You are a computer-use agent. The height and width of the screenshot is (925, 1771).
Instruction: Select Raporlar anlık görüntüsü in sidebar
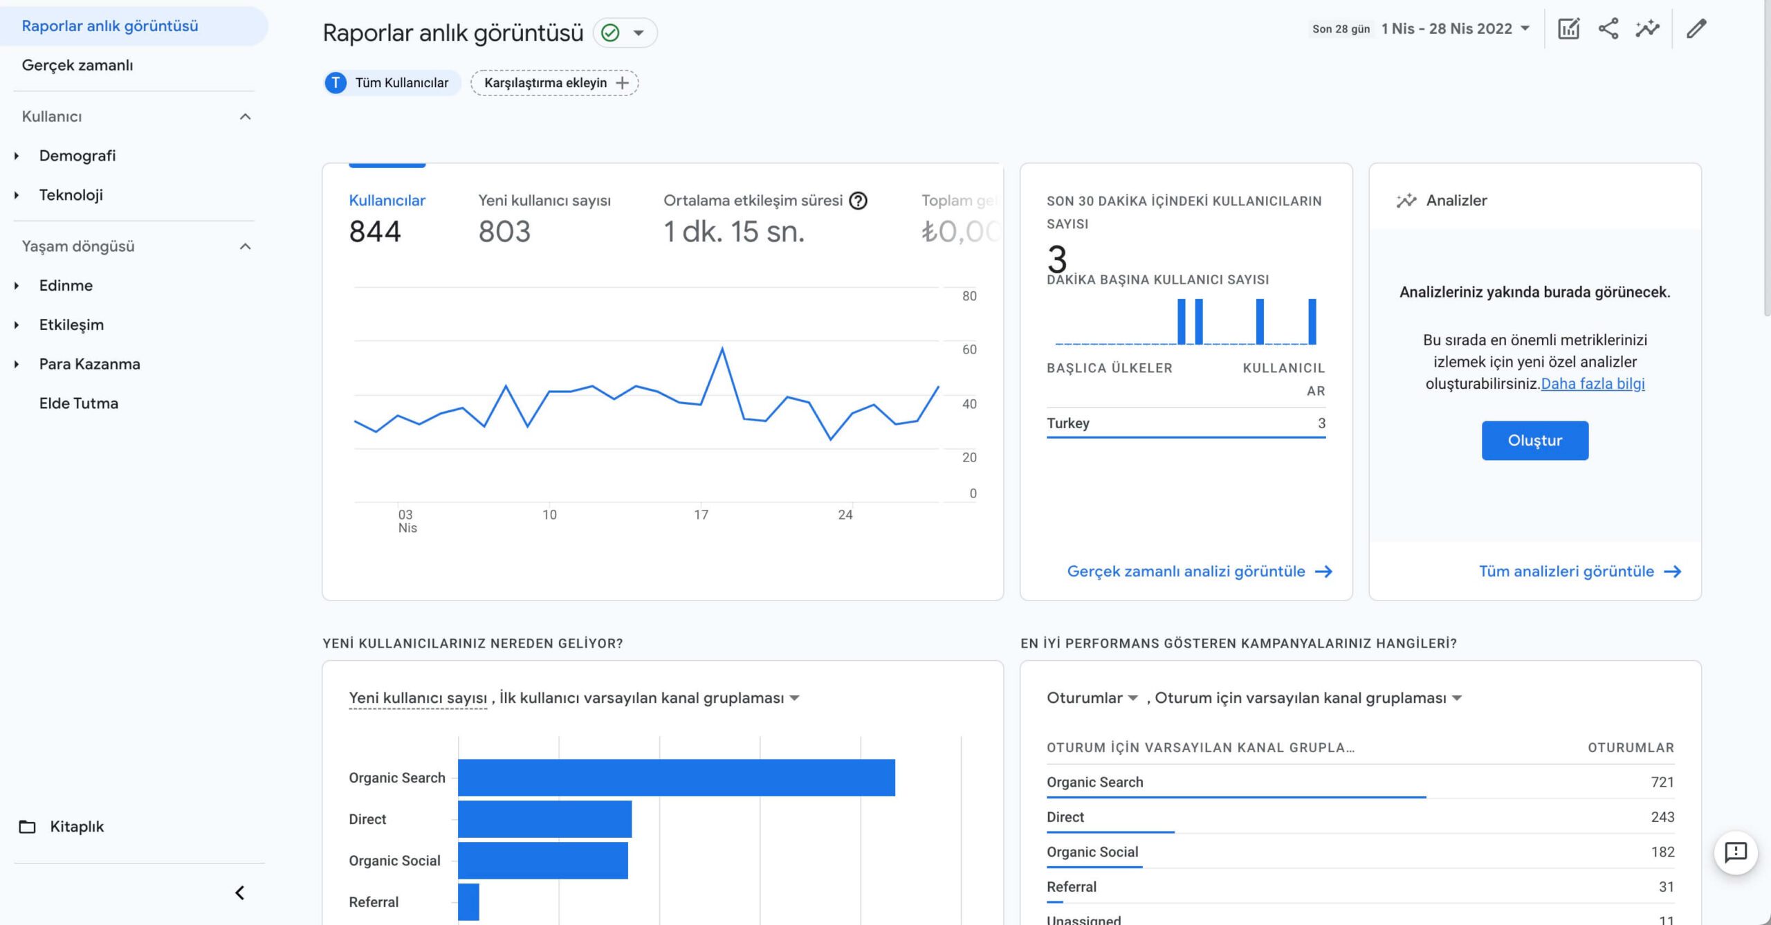[134, 26]
